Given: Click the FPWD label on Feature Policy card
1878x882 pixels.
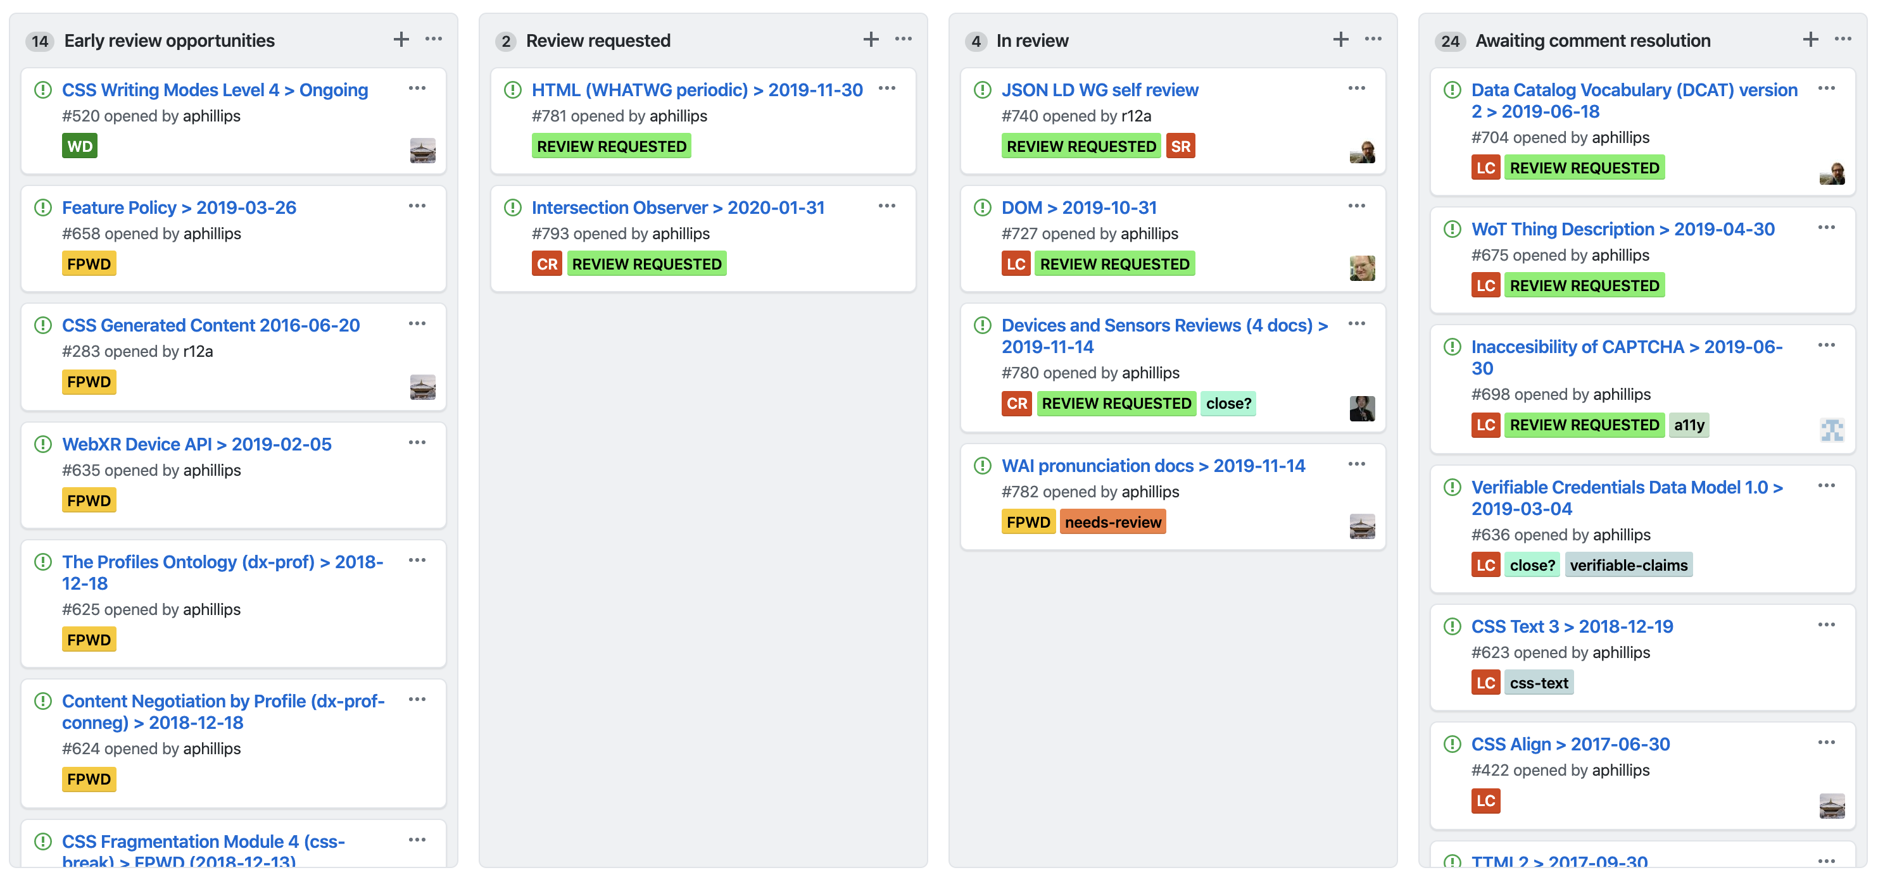Looking at the screenshot, I should 89,264.
